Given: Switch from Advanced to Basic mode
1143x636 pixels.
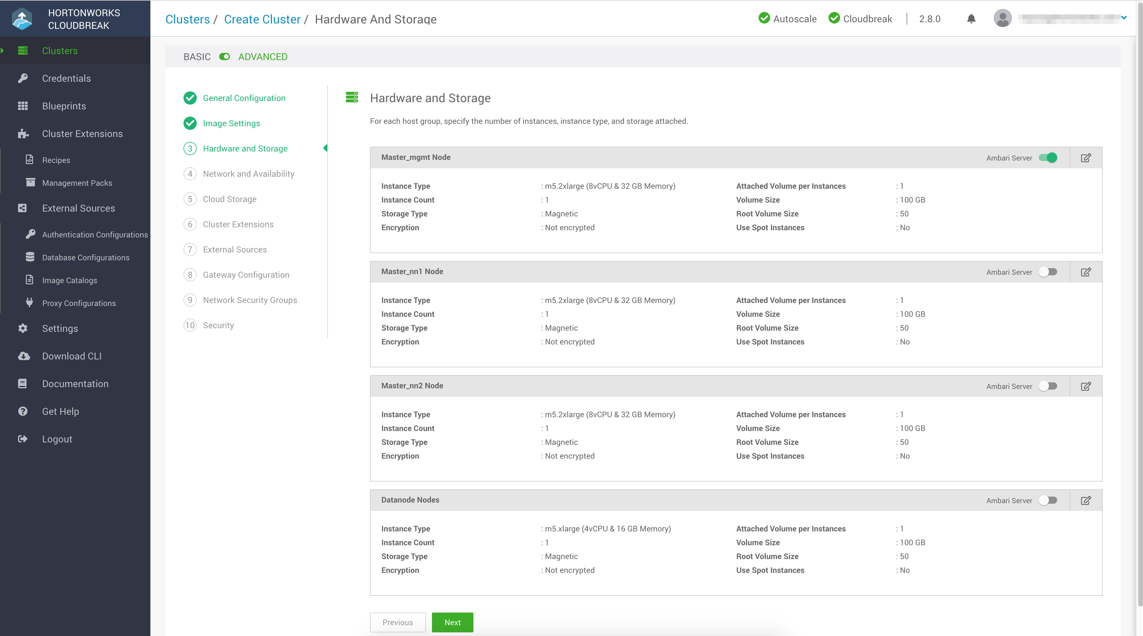Looking at the screenshot, I should point(224,57).
